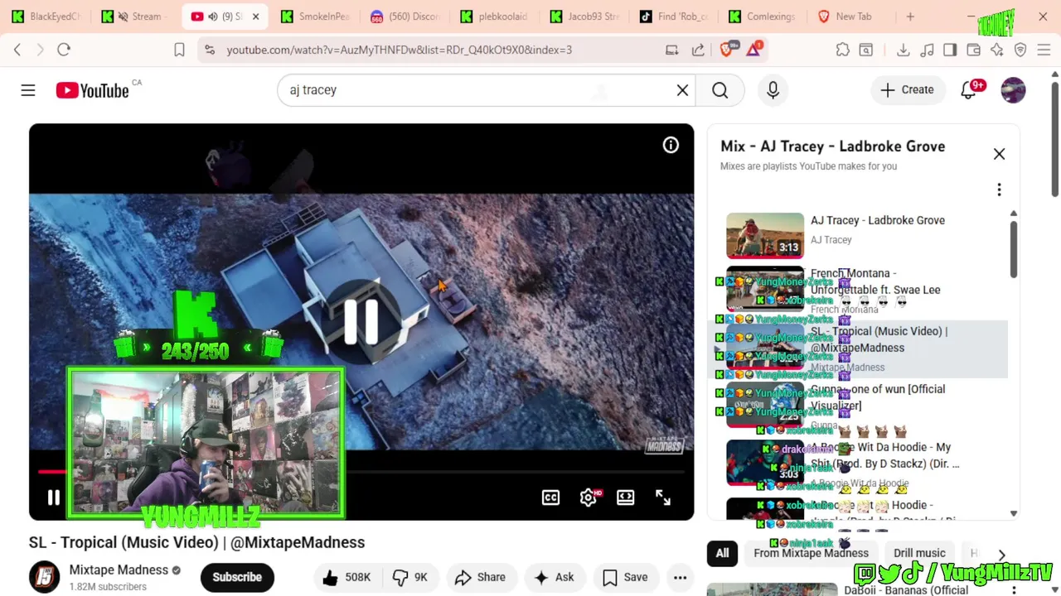Open site settings icon in address bar
This screenshot has height=596, width=1061.
coord(211,50)
